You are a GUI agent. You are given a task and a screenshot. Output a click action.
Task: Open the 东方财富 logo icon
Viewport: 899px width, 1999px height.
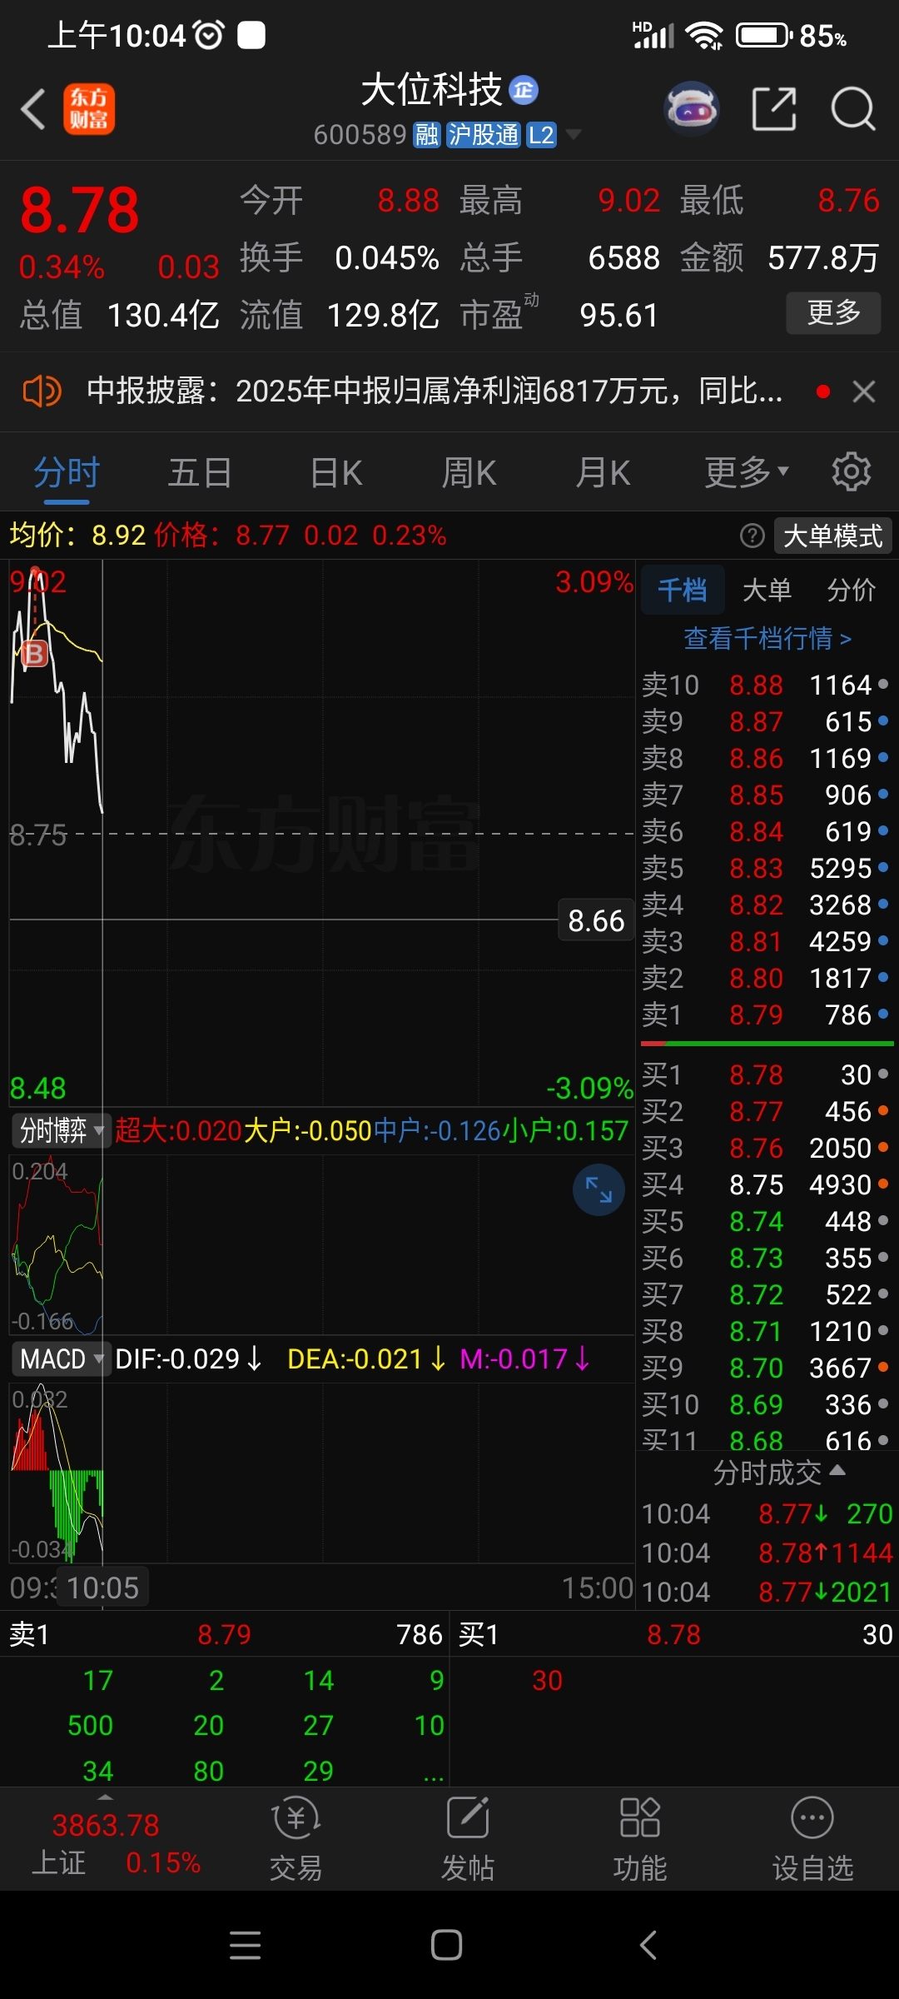coord(89,109)
